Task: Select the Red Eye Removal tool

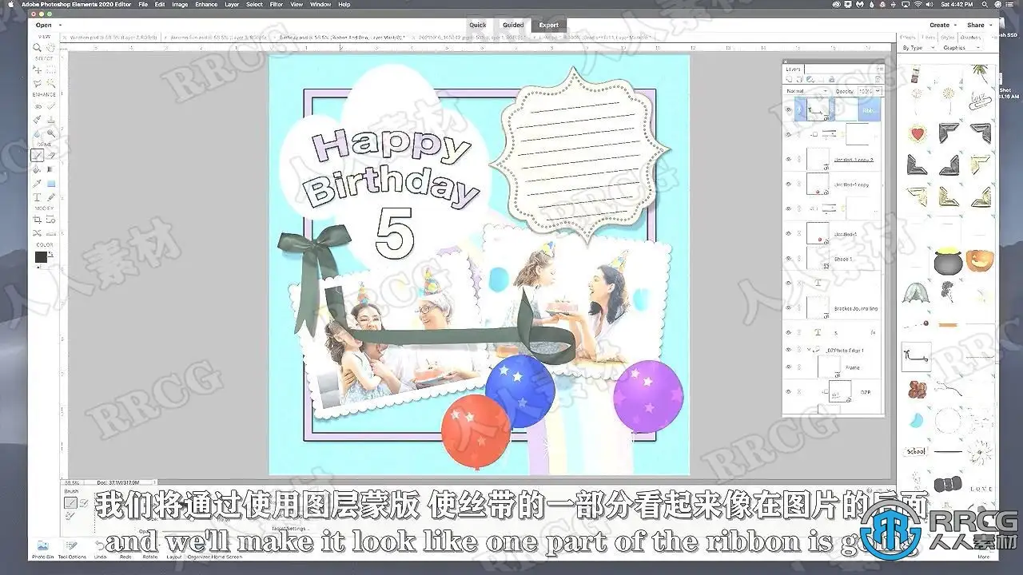Action: point(38,105)
